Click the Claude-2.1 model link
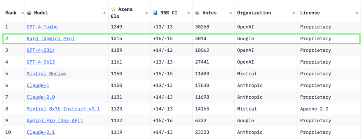Image resolution: width=364 pixels, height=139 pixels. point(41,132)
